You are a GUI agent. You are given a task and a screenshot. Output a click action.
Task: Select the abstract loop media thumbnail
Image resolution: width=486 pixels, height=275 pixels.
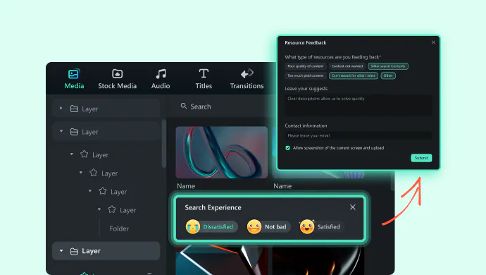[x=222, y=152]
